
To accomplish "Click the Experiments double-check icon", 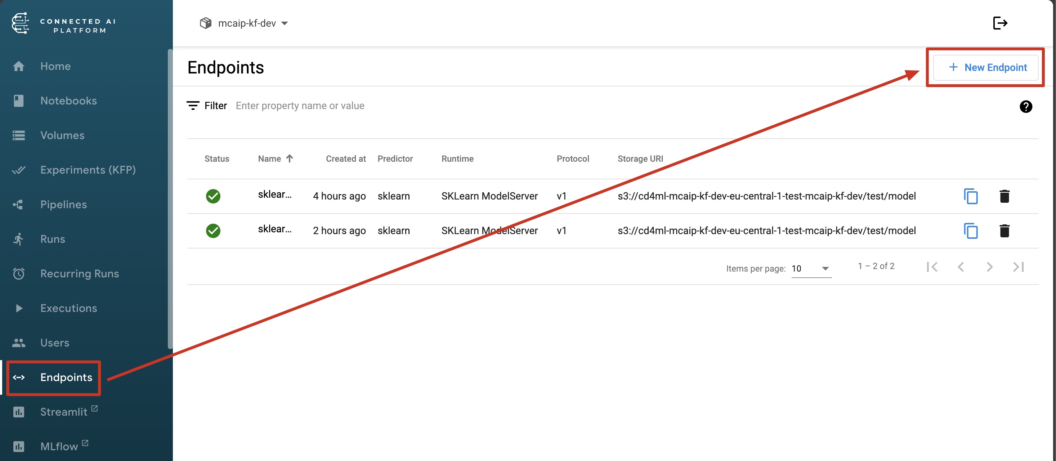I will pos(18,170).
